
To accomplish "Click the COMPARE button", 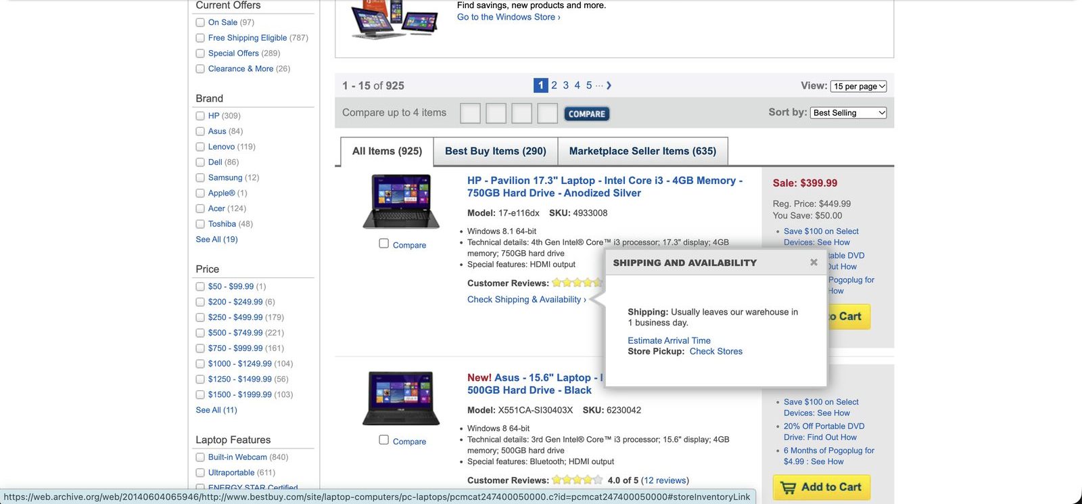I will [587, 114].
